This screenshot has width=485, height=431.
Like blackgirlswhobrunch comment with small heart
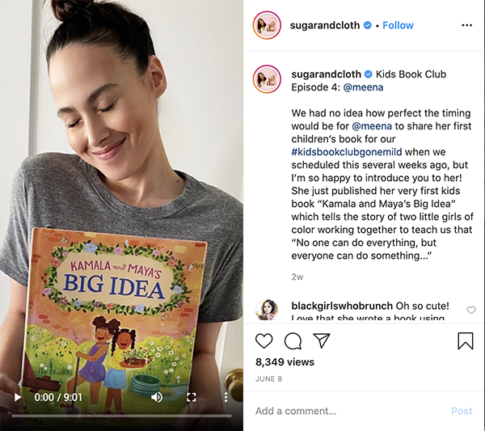pos(471,310)
